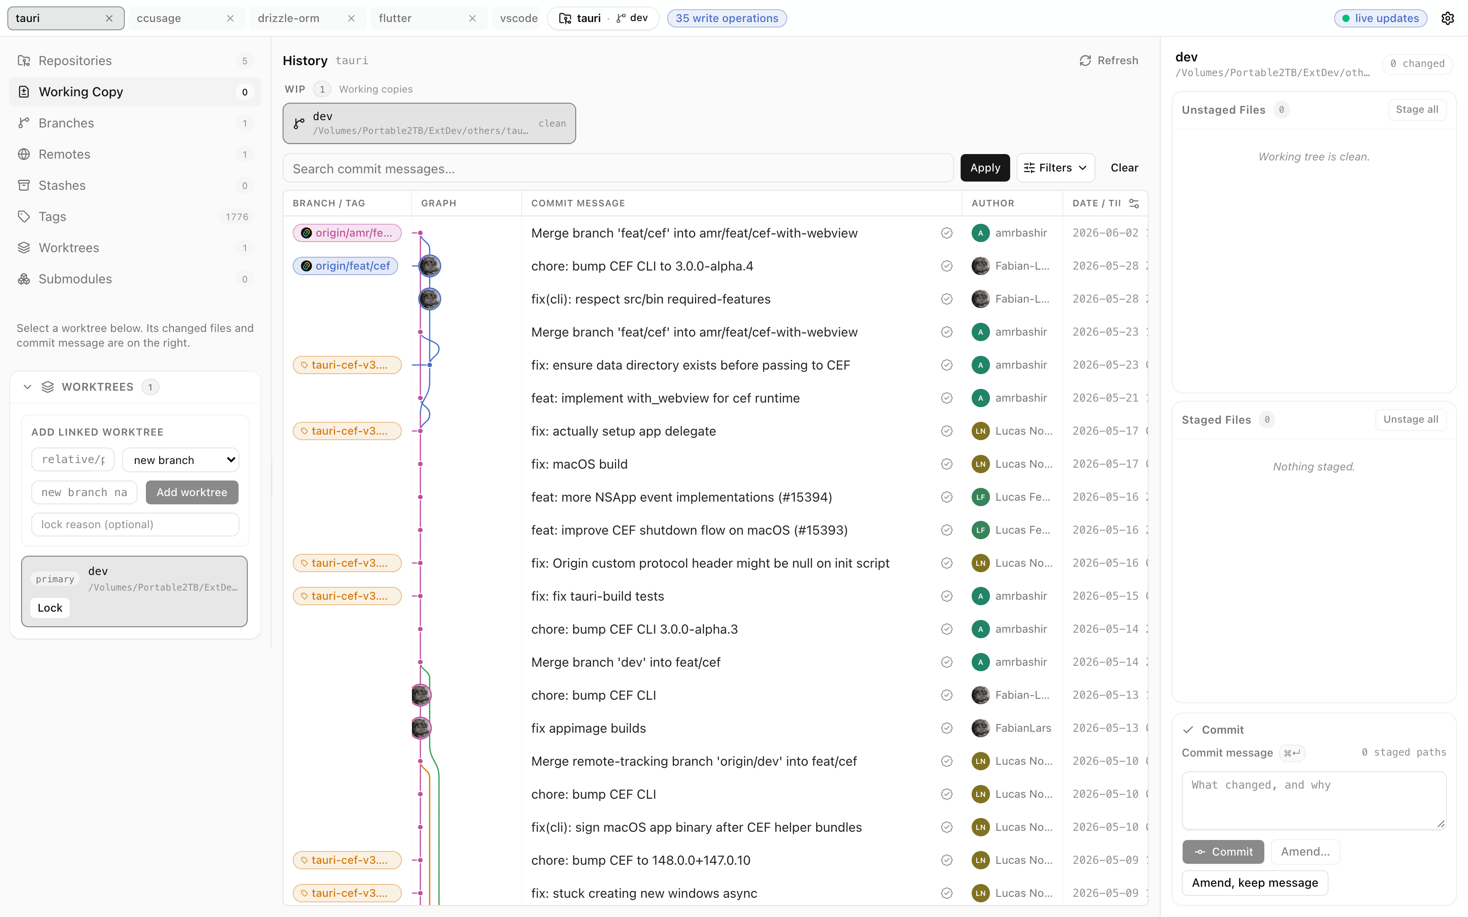This screenshot has height=917, width=1468.
Task: Open the settings gear icon
Action: coord(1447,18)
